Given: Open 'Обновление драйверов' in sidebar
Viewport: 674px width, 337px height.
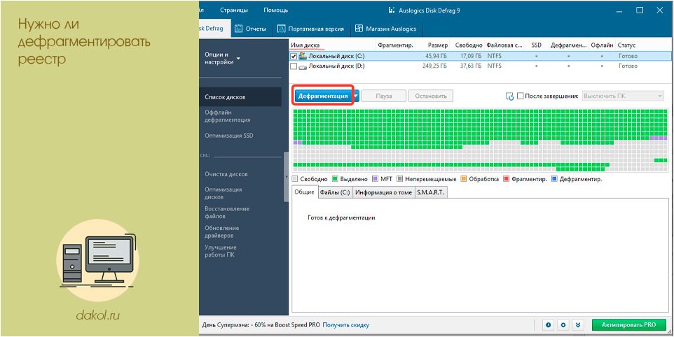Looking at the screenshot, I should pos(222,232).
